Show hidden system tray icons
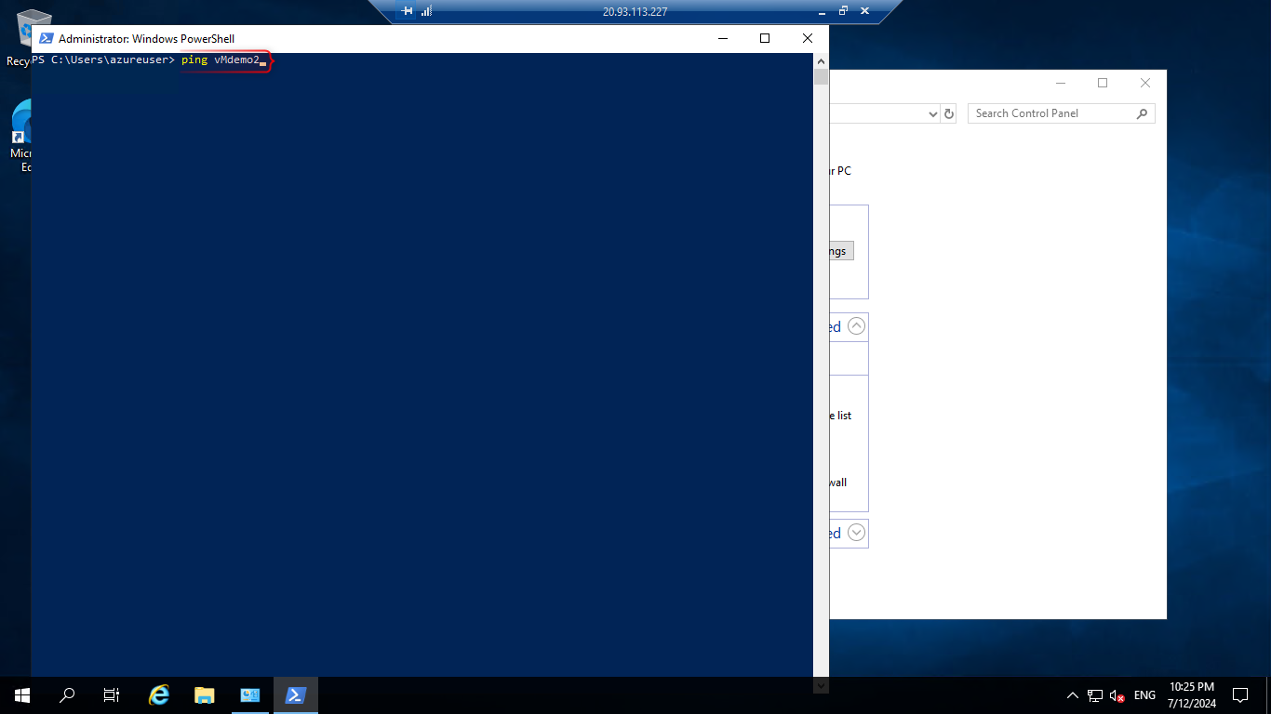The image size is (1271, 714). tap(1073, 694)
